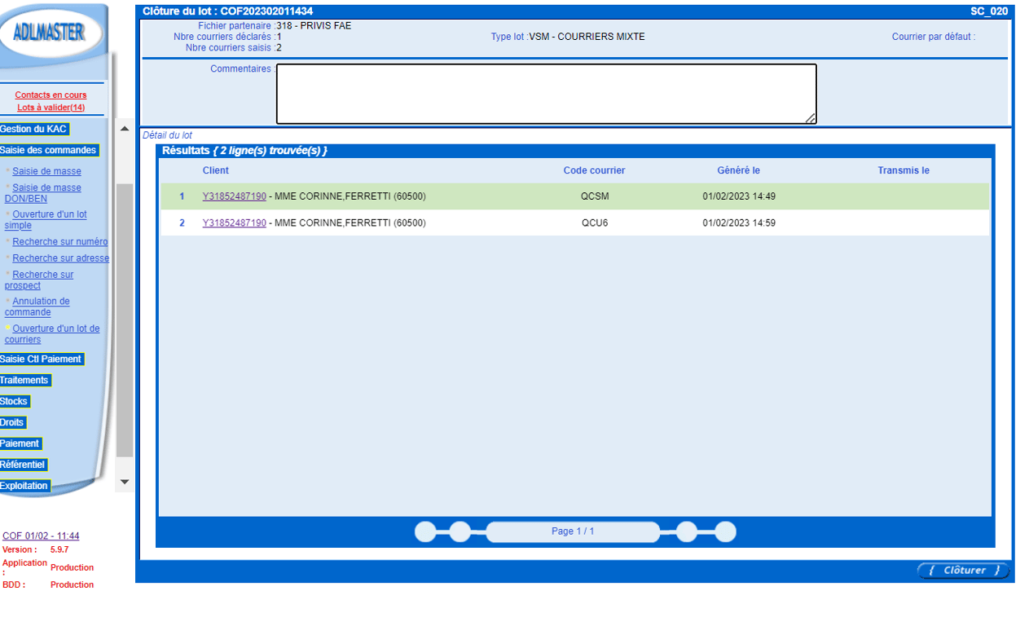Screen dimensions: 1029x626
Task: Open Ouverture d'un lot de courriers
Action: 52,334
